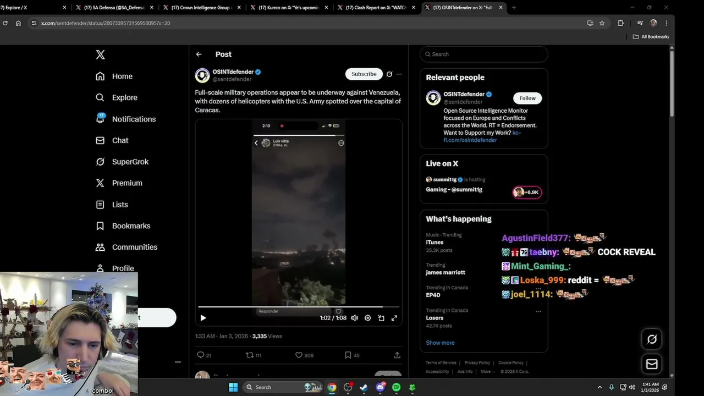
Task: Play the video
Action: [x=203, y=318]
